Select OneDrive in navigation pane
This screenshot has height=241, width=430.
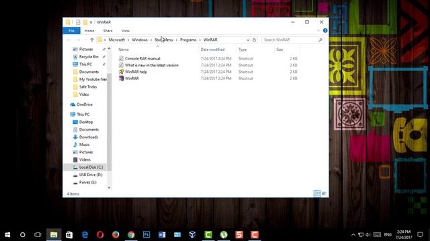click(x=85, y=104)
